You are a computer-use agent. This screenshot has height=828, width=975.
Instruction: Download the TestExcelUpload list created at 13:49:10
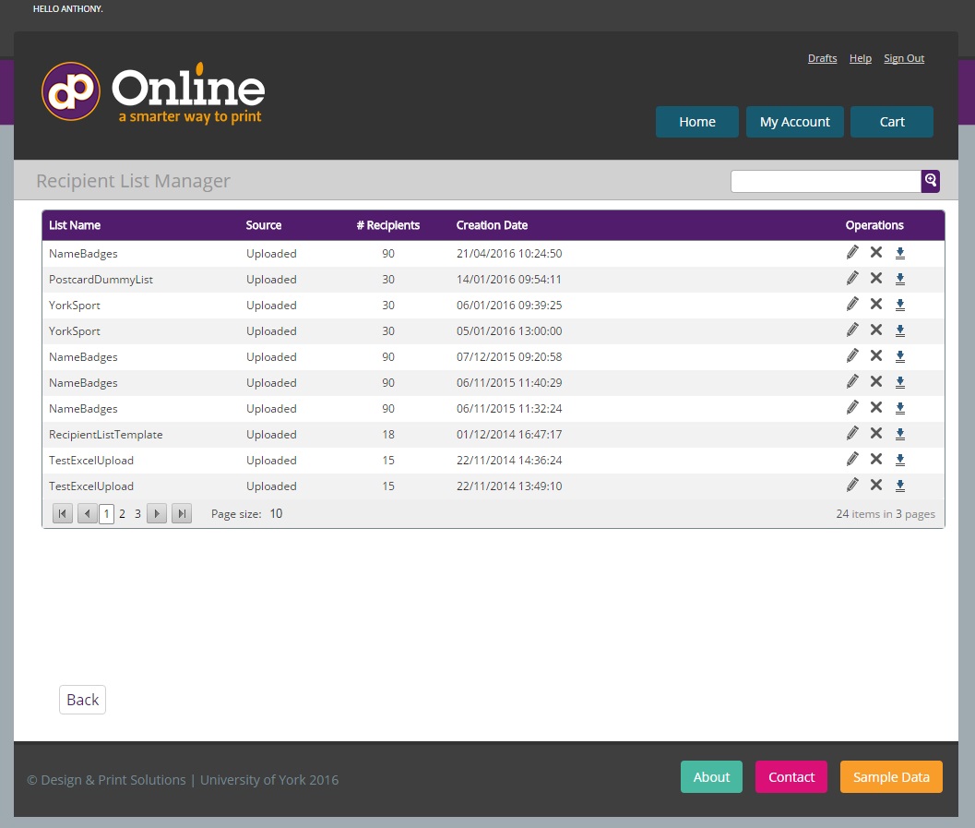899,486
